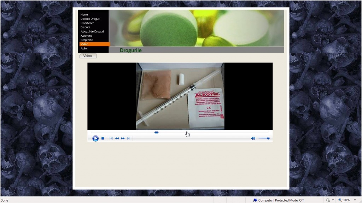This screenshot has width=362, height=203.
Task: Open the Home menu item
Action: [84, 14]
